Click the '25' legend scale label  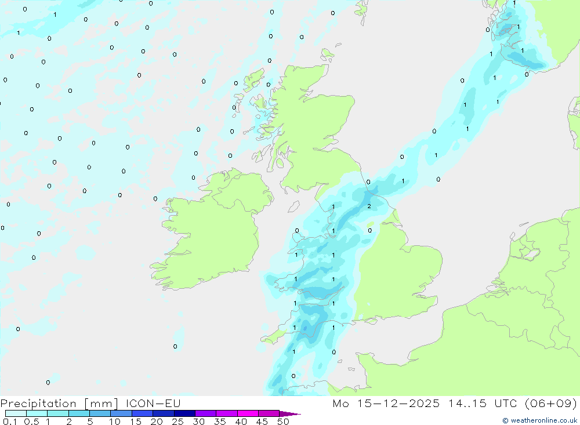[x=178, y=422]
